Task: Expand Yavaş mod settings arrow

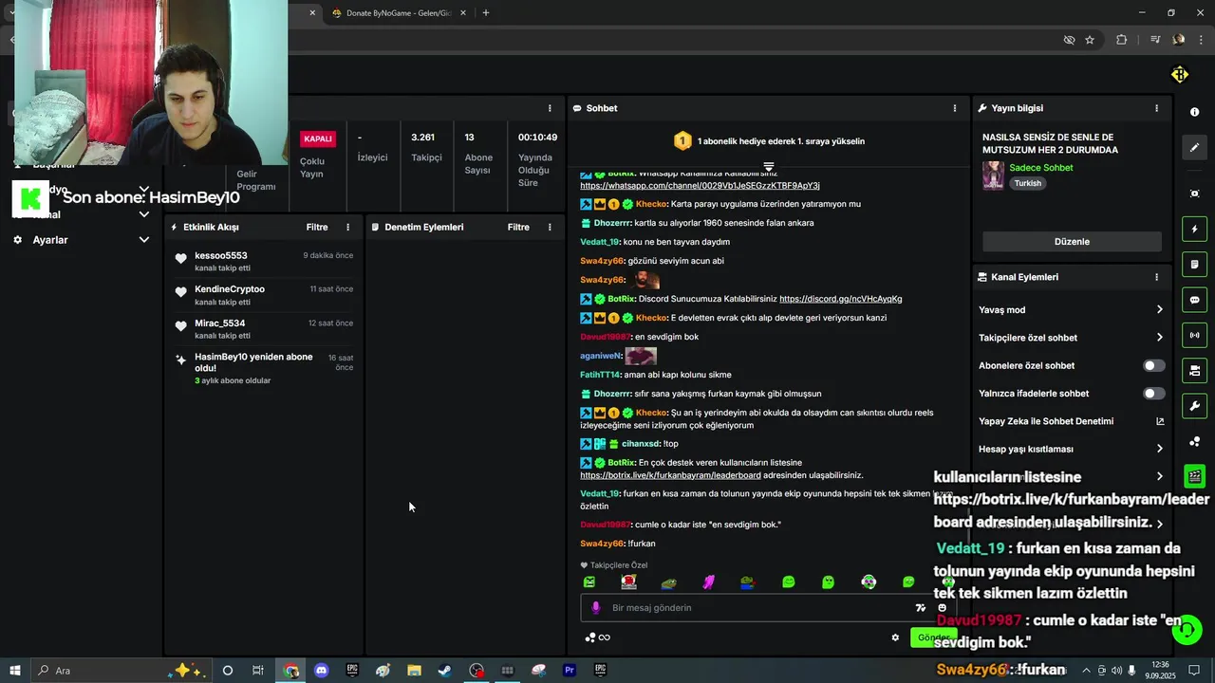Action: point(1159,310)
